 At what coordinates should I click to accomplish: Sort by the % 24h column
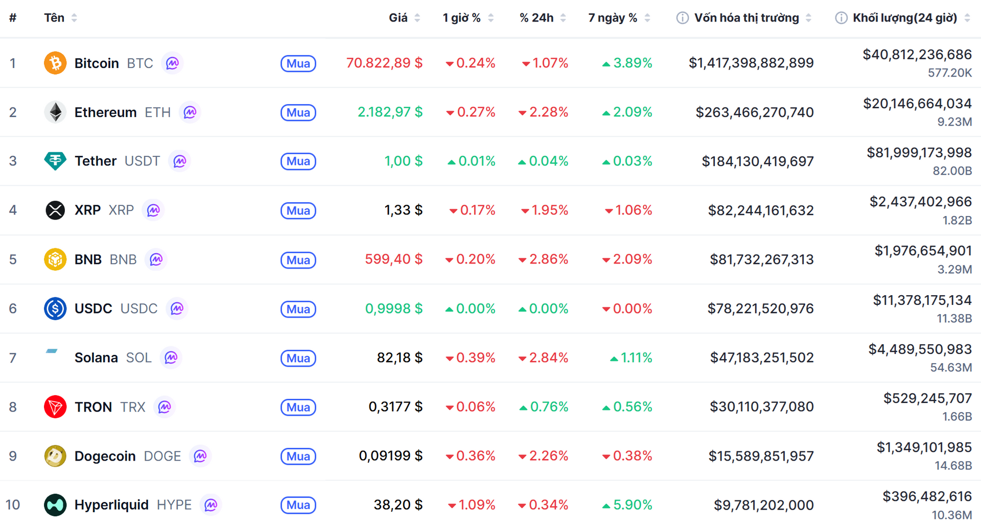tap(543, 18)
